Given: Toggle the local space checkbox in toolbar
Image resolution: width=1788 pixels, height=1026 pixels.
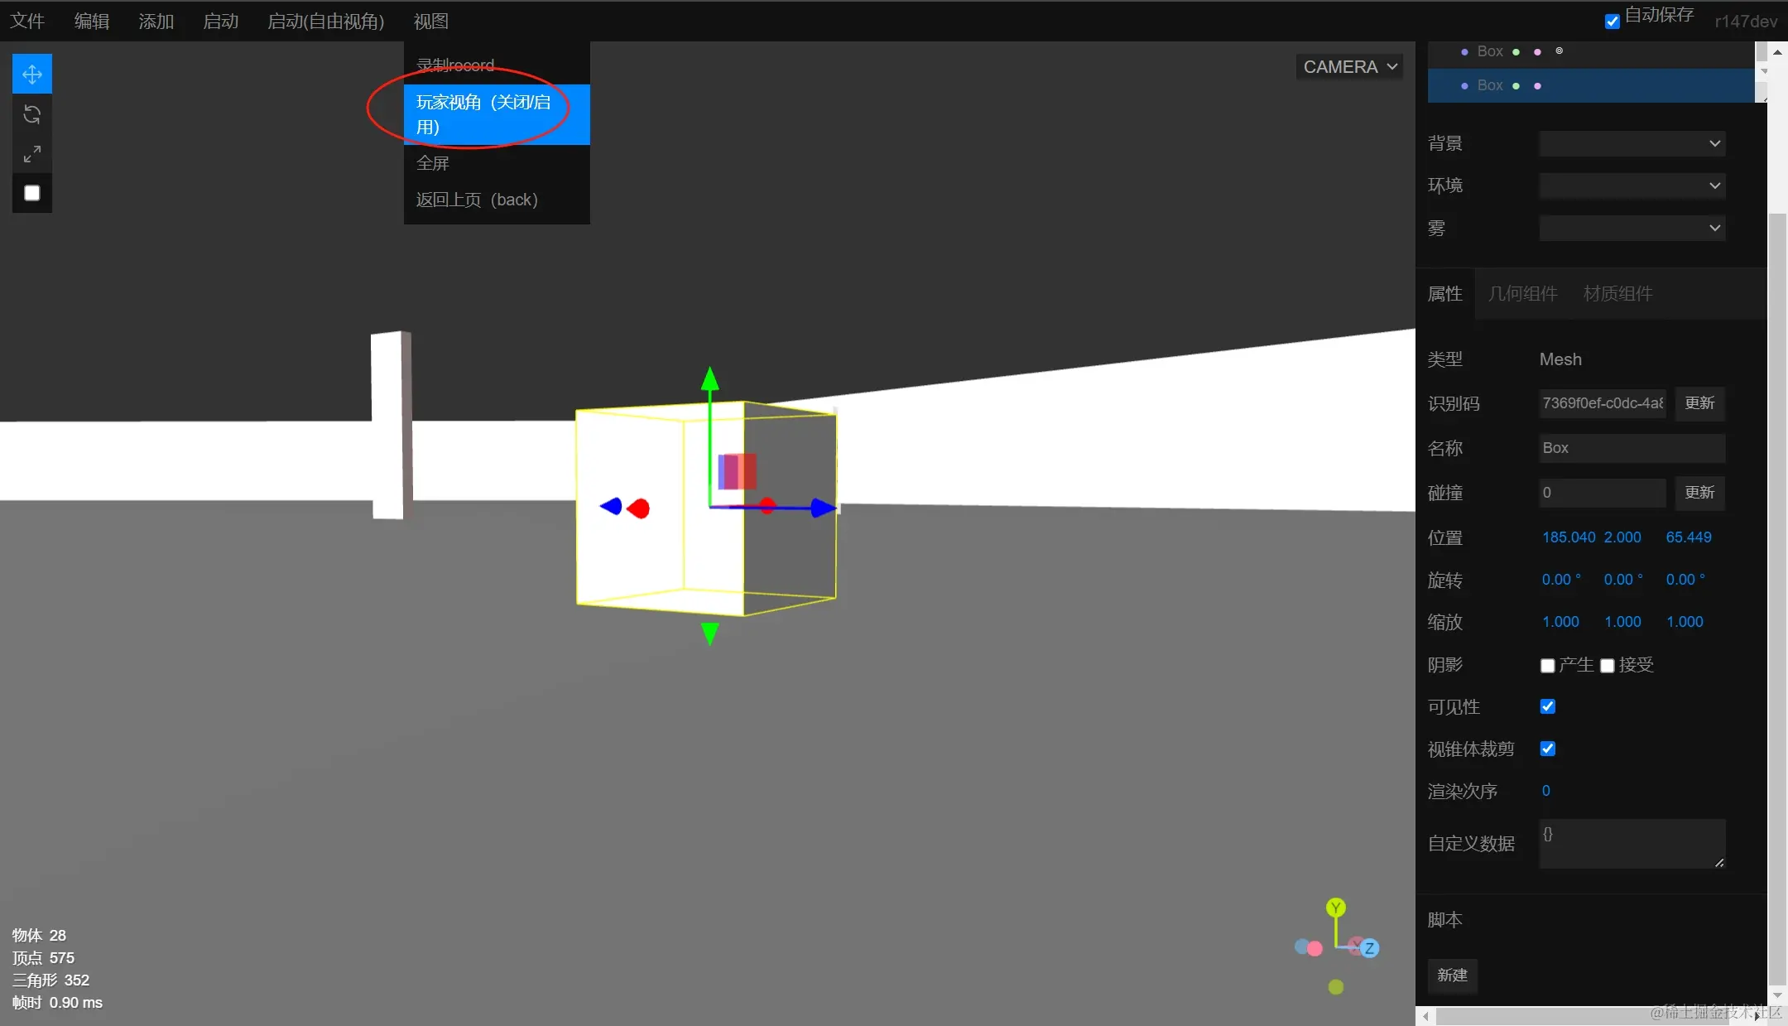Looking at the screenshot, I should click(32, 193).
